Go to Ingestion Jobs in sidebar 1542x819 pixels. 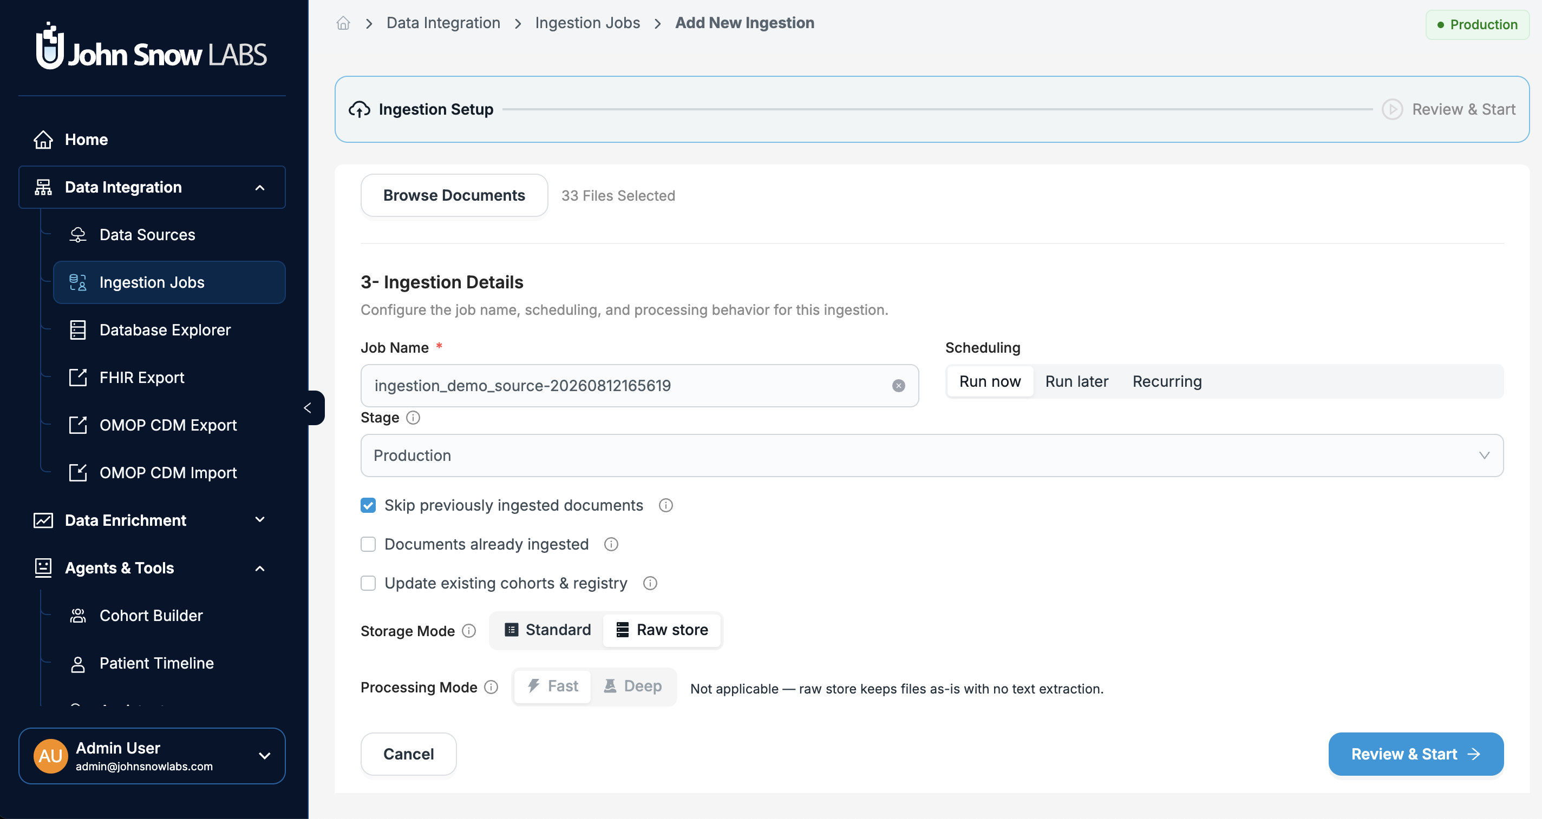169,282
